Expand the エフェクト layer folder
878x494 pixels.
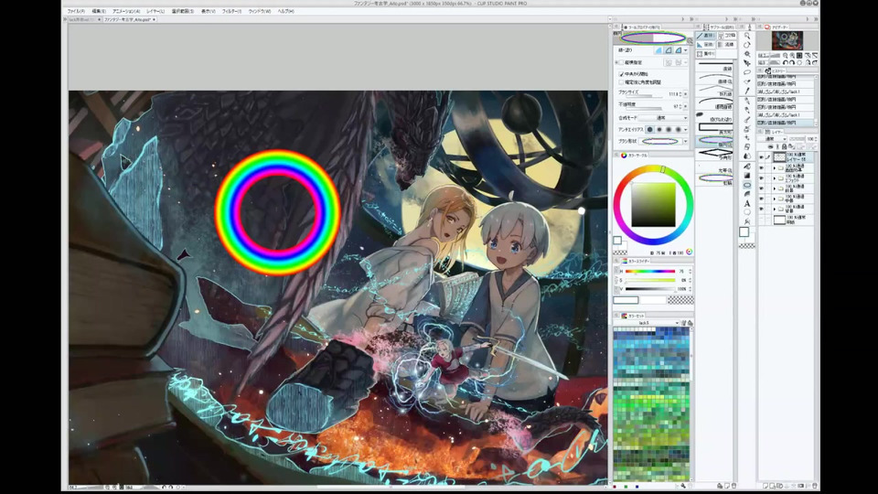775,178
